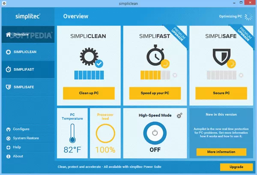Image resolution: width=257 pixels, height=175 pixels.
Task: Click the System Restore icon in sidebar
Action: coord(8,139)
